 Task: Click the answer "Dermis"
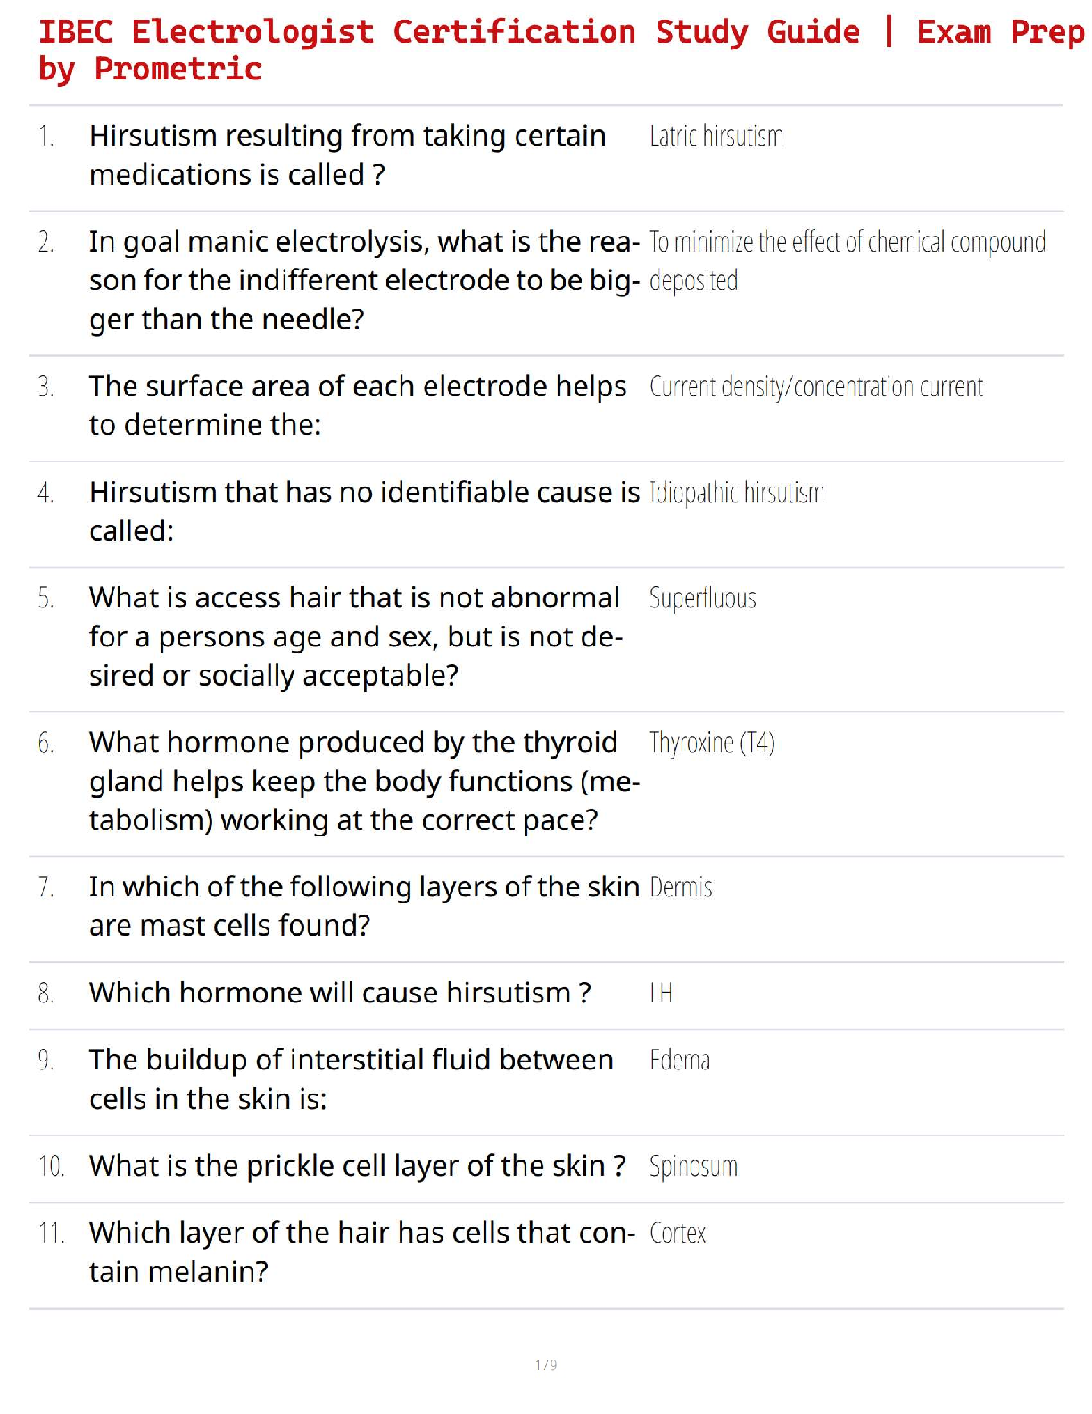click(681, 887)
